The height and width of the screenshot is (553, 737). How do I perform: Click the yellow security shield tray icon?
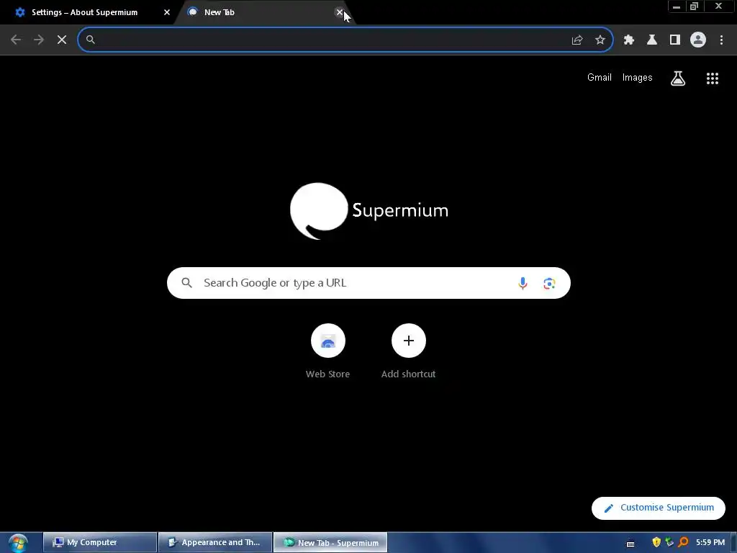656,542
